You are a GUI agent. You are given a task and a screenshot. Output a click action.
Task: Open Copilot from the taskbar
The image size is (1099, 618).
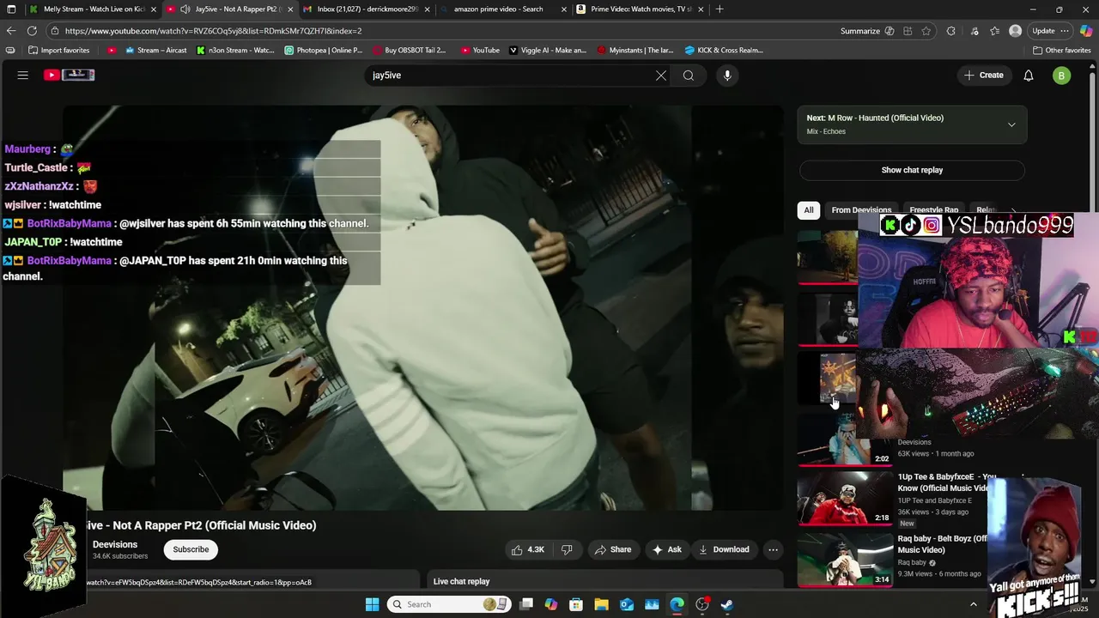551,604
